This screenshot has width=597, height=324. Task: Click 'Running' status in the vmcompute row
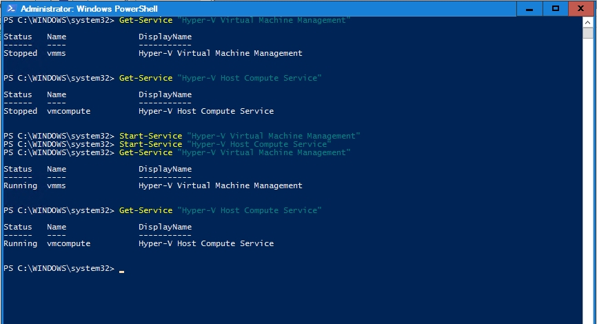(21, 243)
